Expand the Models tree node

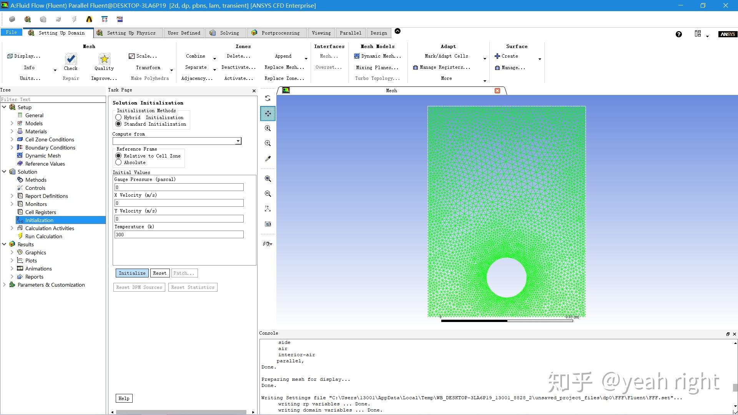coord(12,123)
